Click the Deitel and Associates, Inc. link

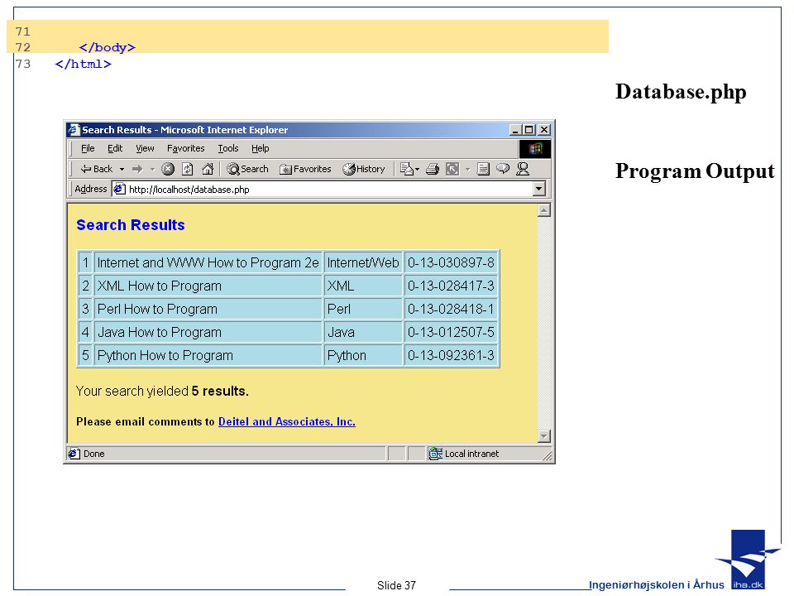coord(287,421)
